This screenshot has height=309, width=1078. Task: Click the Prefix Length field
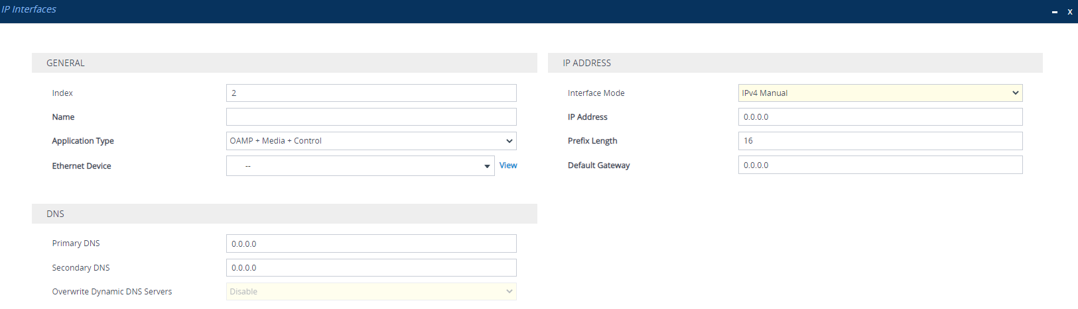point(880,141)
